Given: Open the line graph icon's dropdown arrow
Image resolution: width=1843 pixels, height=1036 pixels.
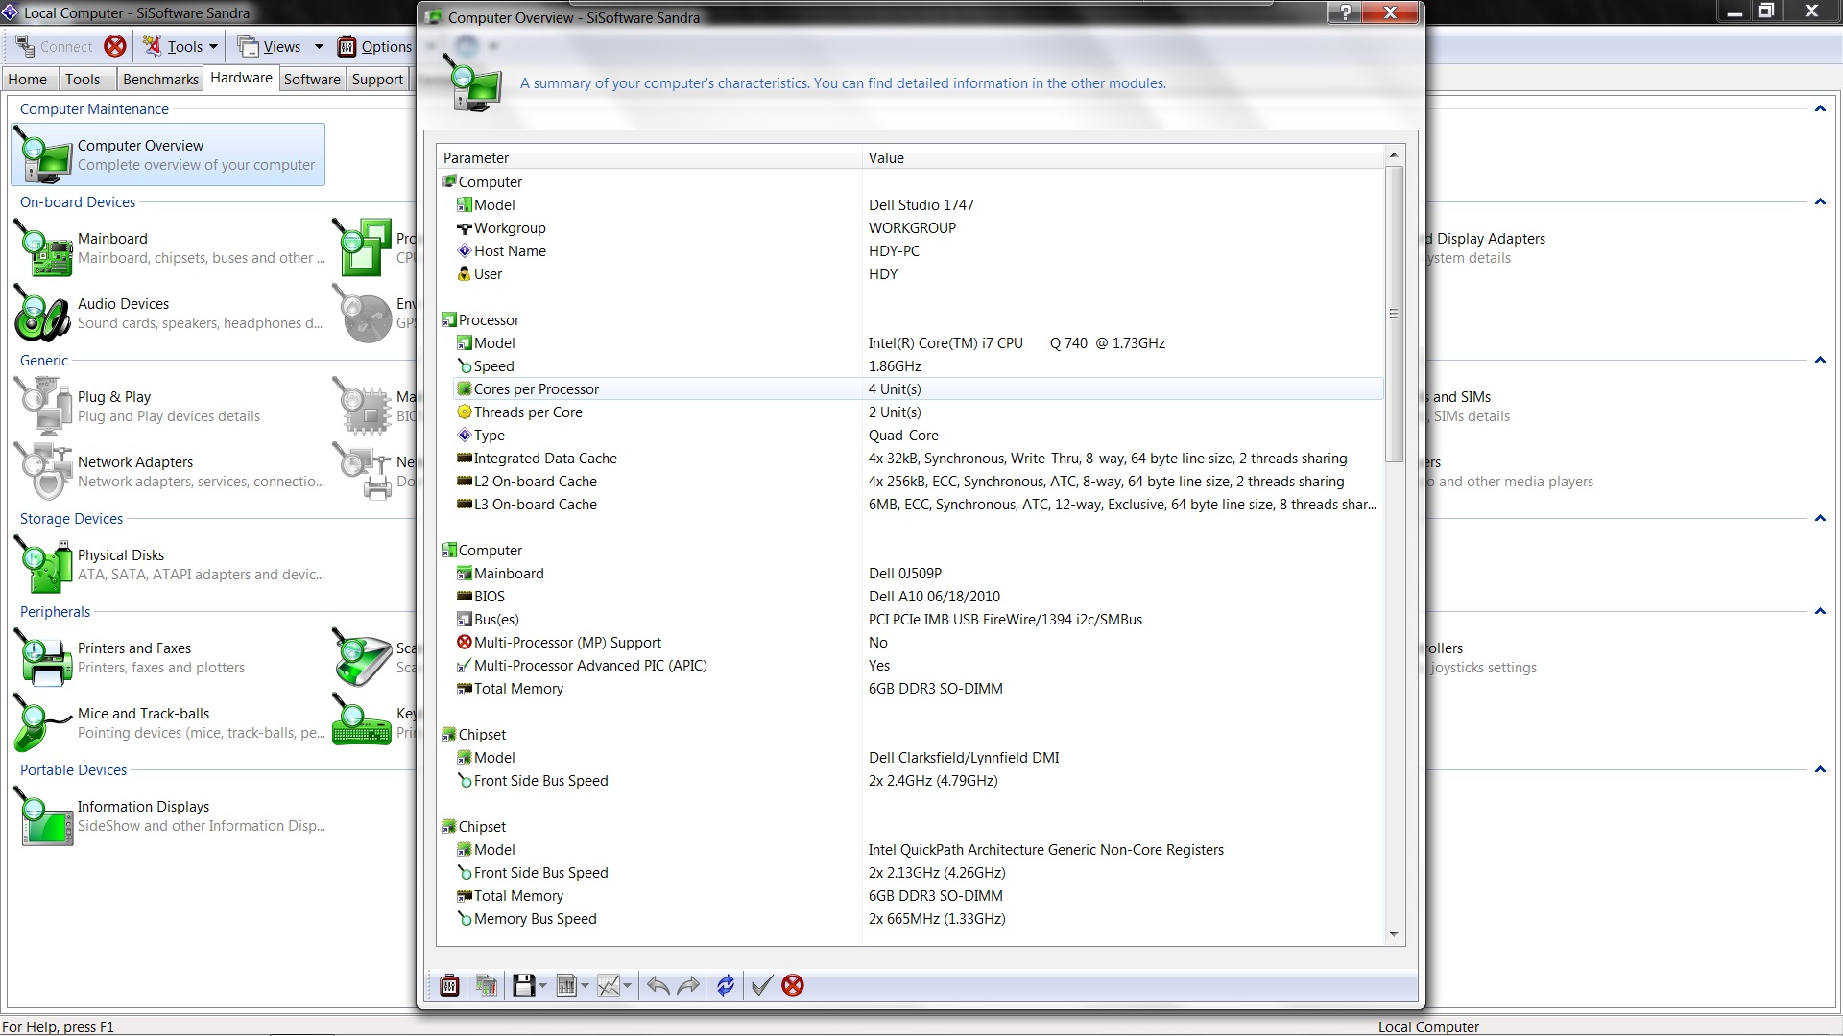Looking at the screenshot, I should point(628,985).
